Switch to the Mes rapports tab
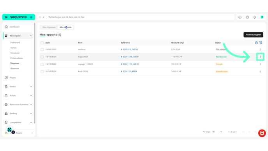 click(65, 27)
